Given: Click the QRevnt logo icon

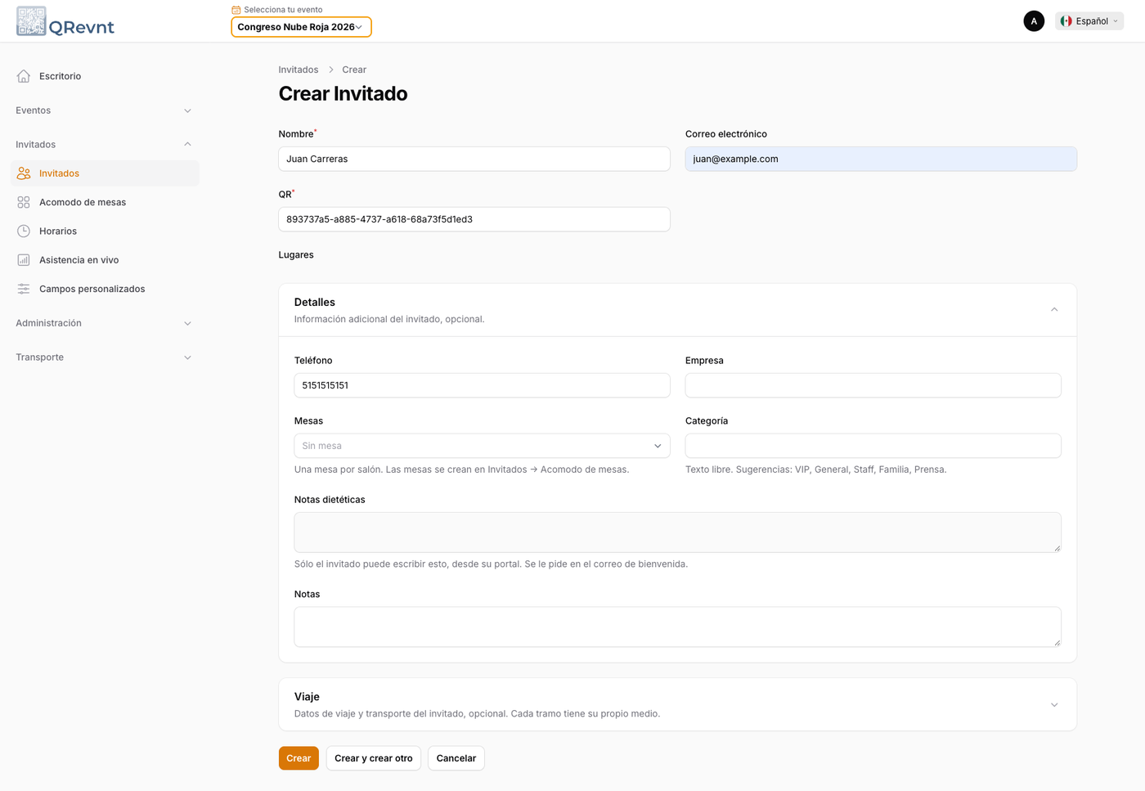Looking at the screenshot, I should [x=31, y=21].
